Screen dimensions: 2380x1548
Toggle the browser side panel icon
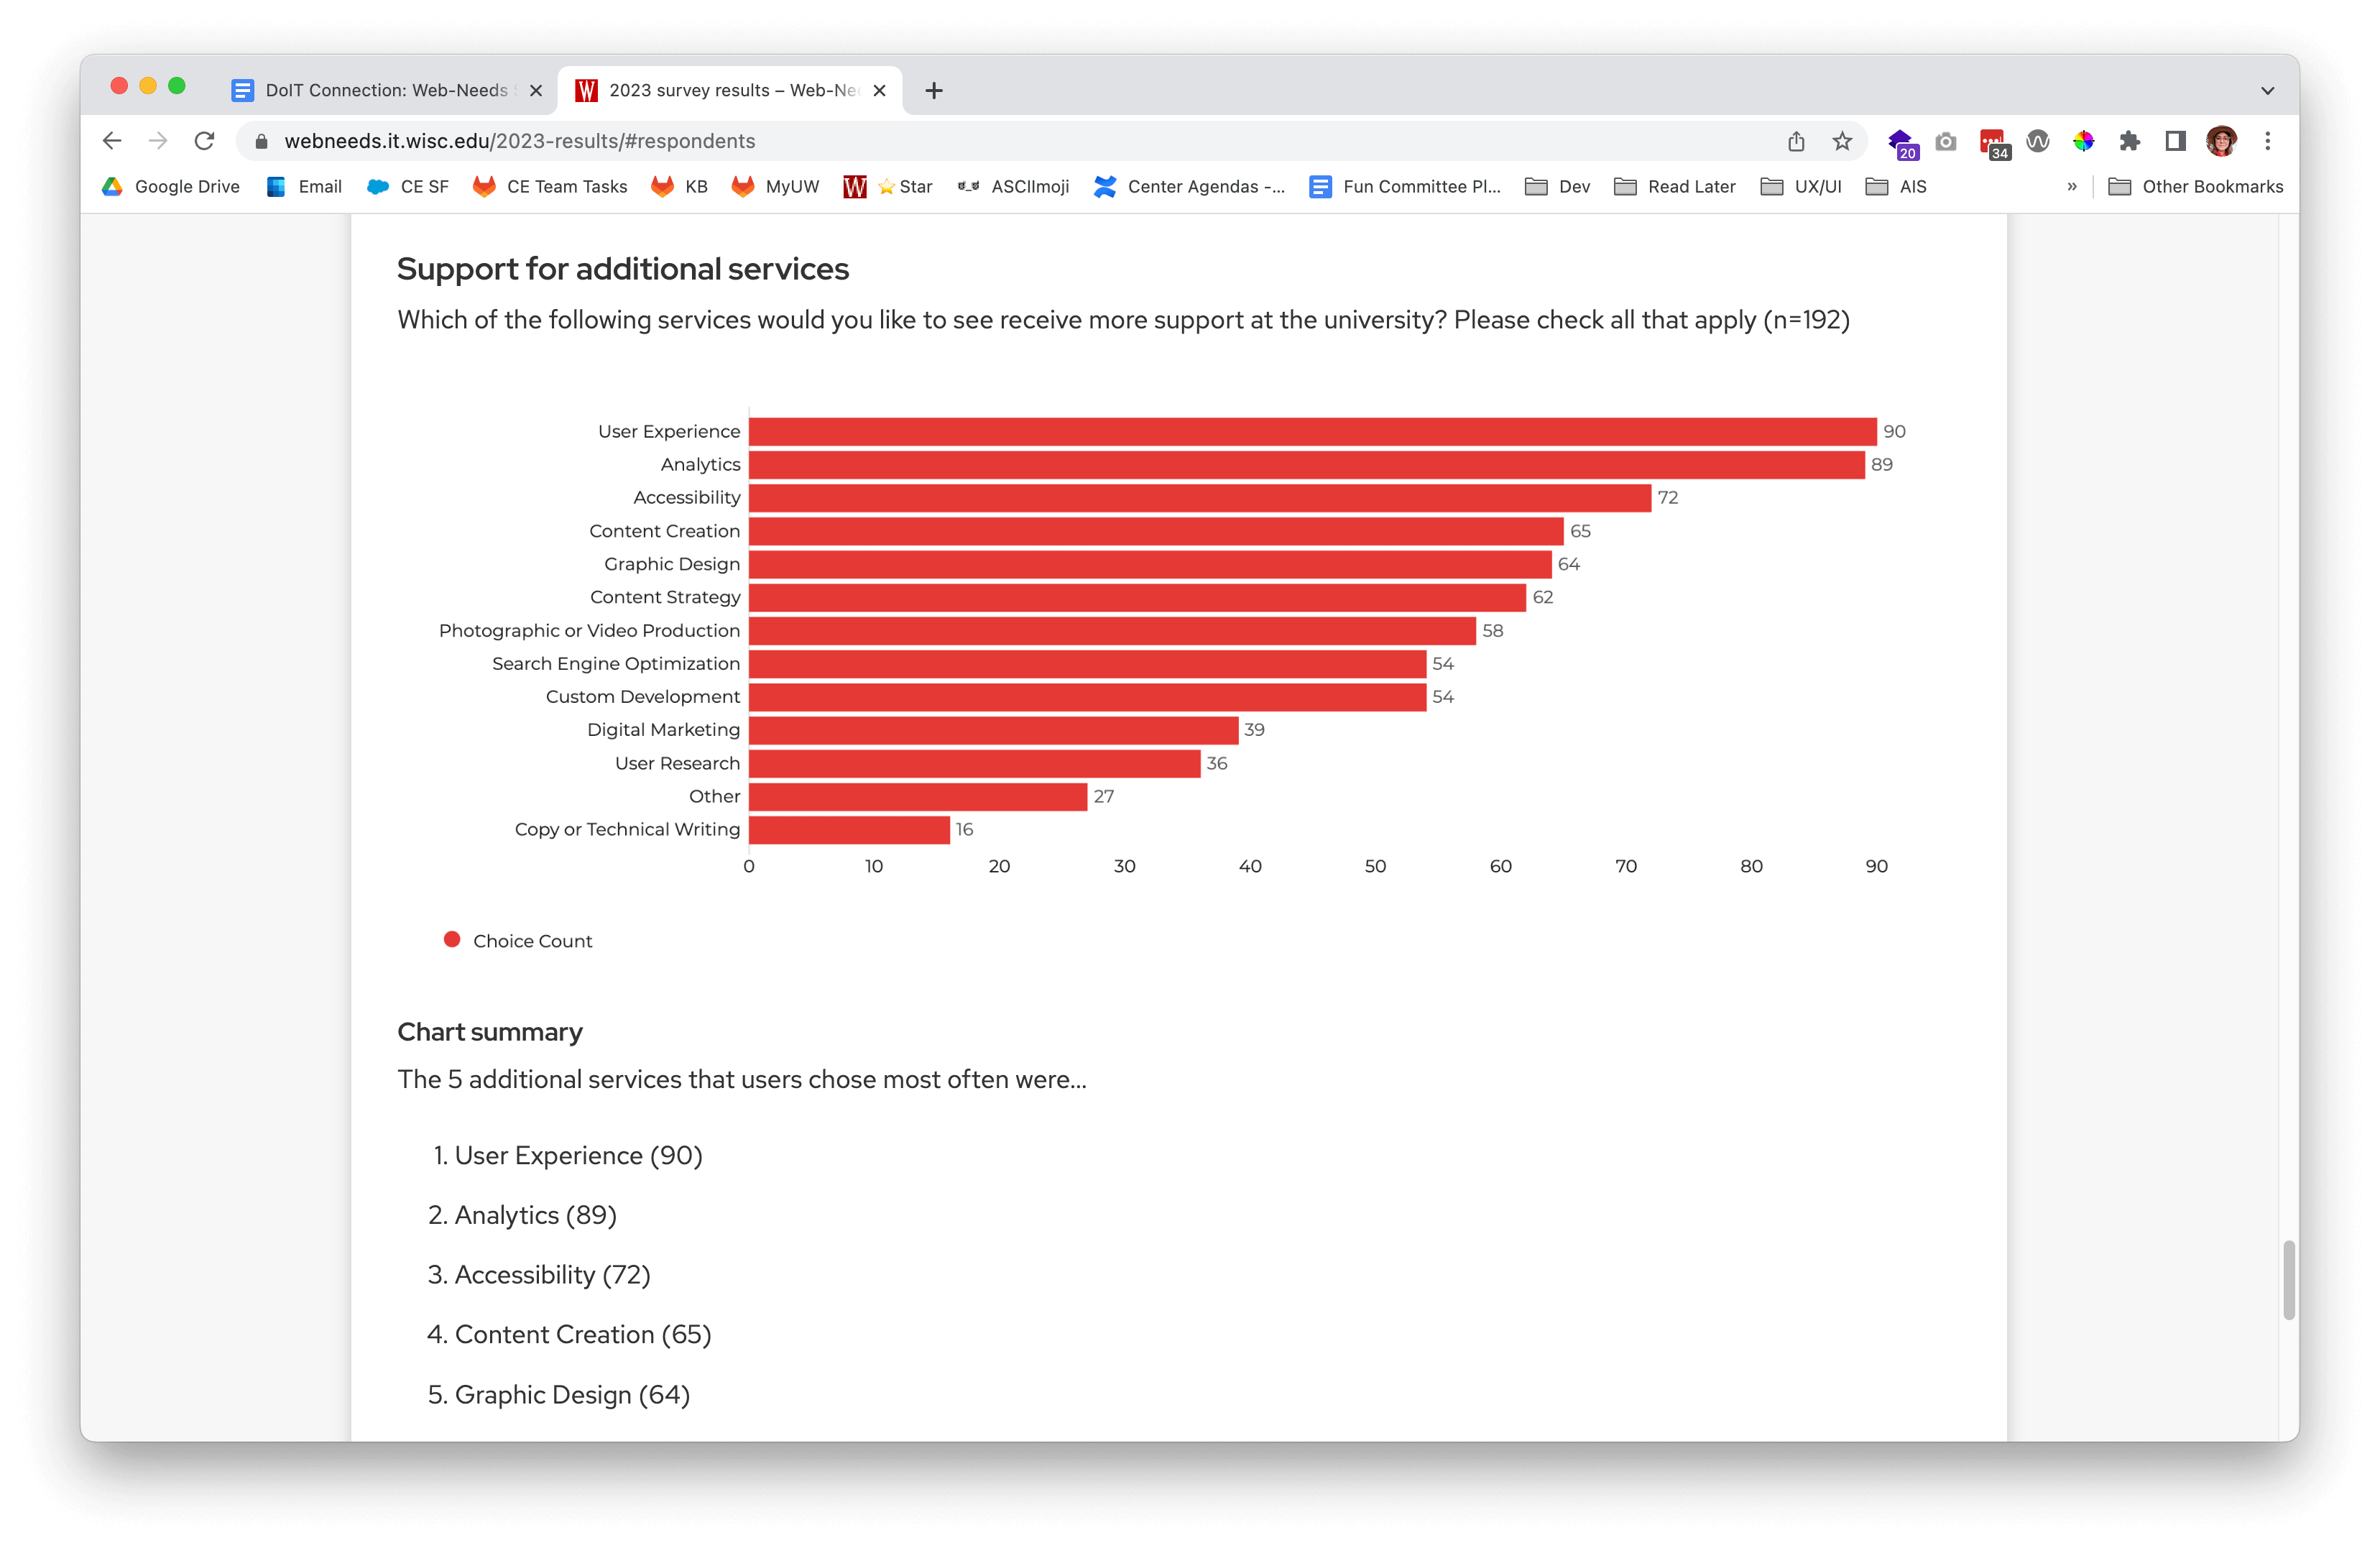(2175, 141)
